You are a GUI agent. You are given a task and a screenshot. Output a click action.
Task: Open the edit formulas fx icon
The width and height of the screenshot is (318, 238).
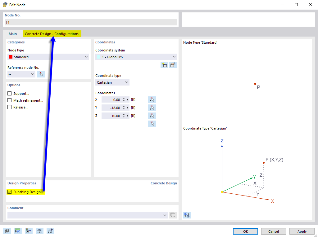coord(50,231)
